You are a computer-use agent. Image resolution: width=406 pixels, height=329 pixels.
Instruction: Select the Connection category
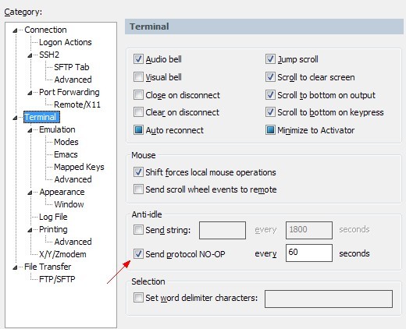(x=45, y=30)
